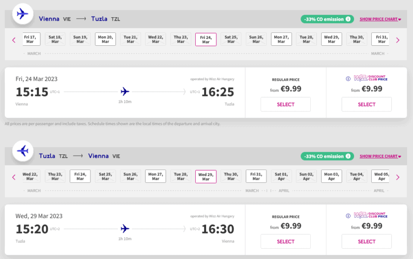Click the Vienna to Tuzla plane logo icon
The height and width of the screenshot is (259, 413).
click(23, 14)
